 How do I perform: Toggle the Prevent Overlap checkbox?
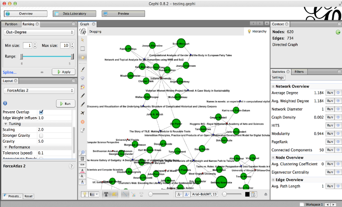[x=41, y=112]
